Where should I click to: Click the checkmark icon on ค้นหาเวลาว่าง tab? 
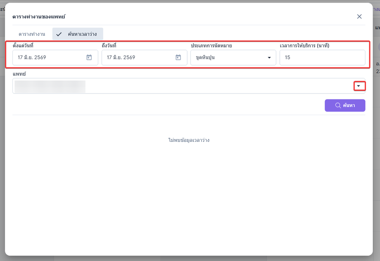pyautogui.click(x=59, y=34)
